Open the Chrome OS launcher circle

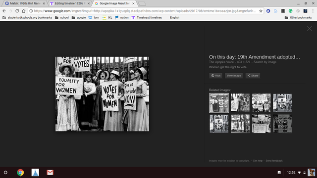5,173
